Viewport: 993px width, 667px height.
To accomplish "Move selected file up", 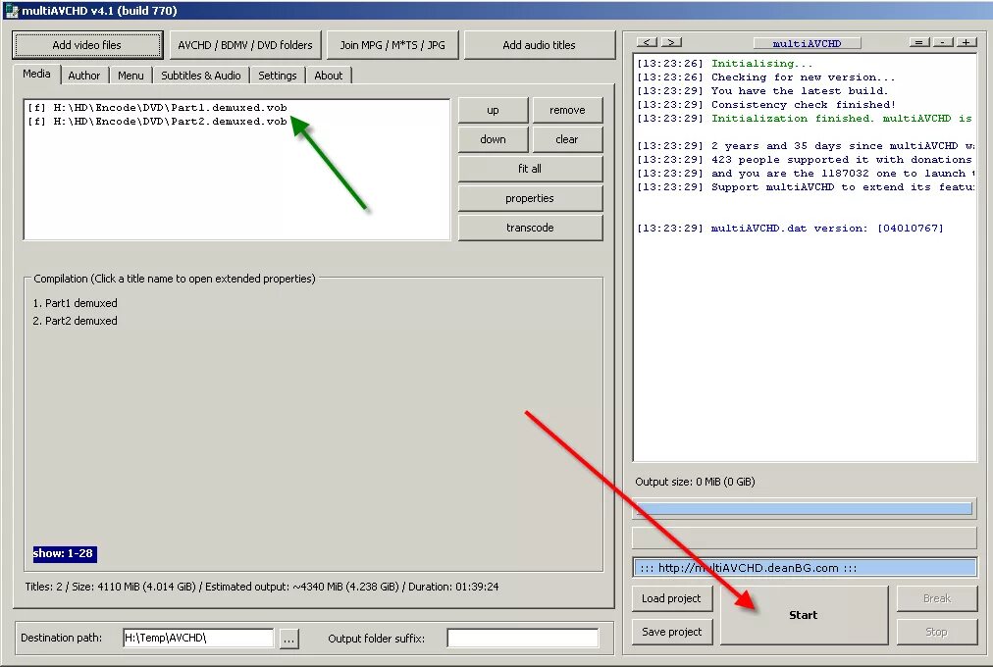I will tap(493, 110).
